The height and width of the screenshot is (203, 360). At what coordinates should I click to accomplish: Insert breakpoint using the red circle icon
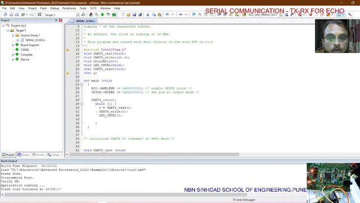pos(310,15)
